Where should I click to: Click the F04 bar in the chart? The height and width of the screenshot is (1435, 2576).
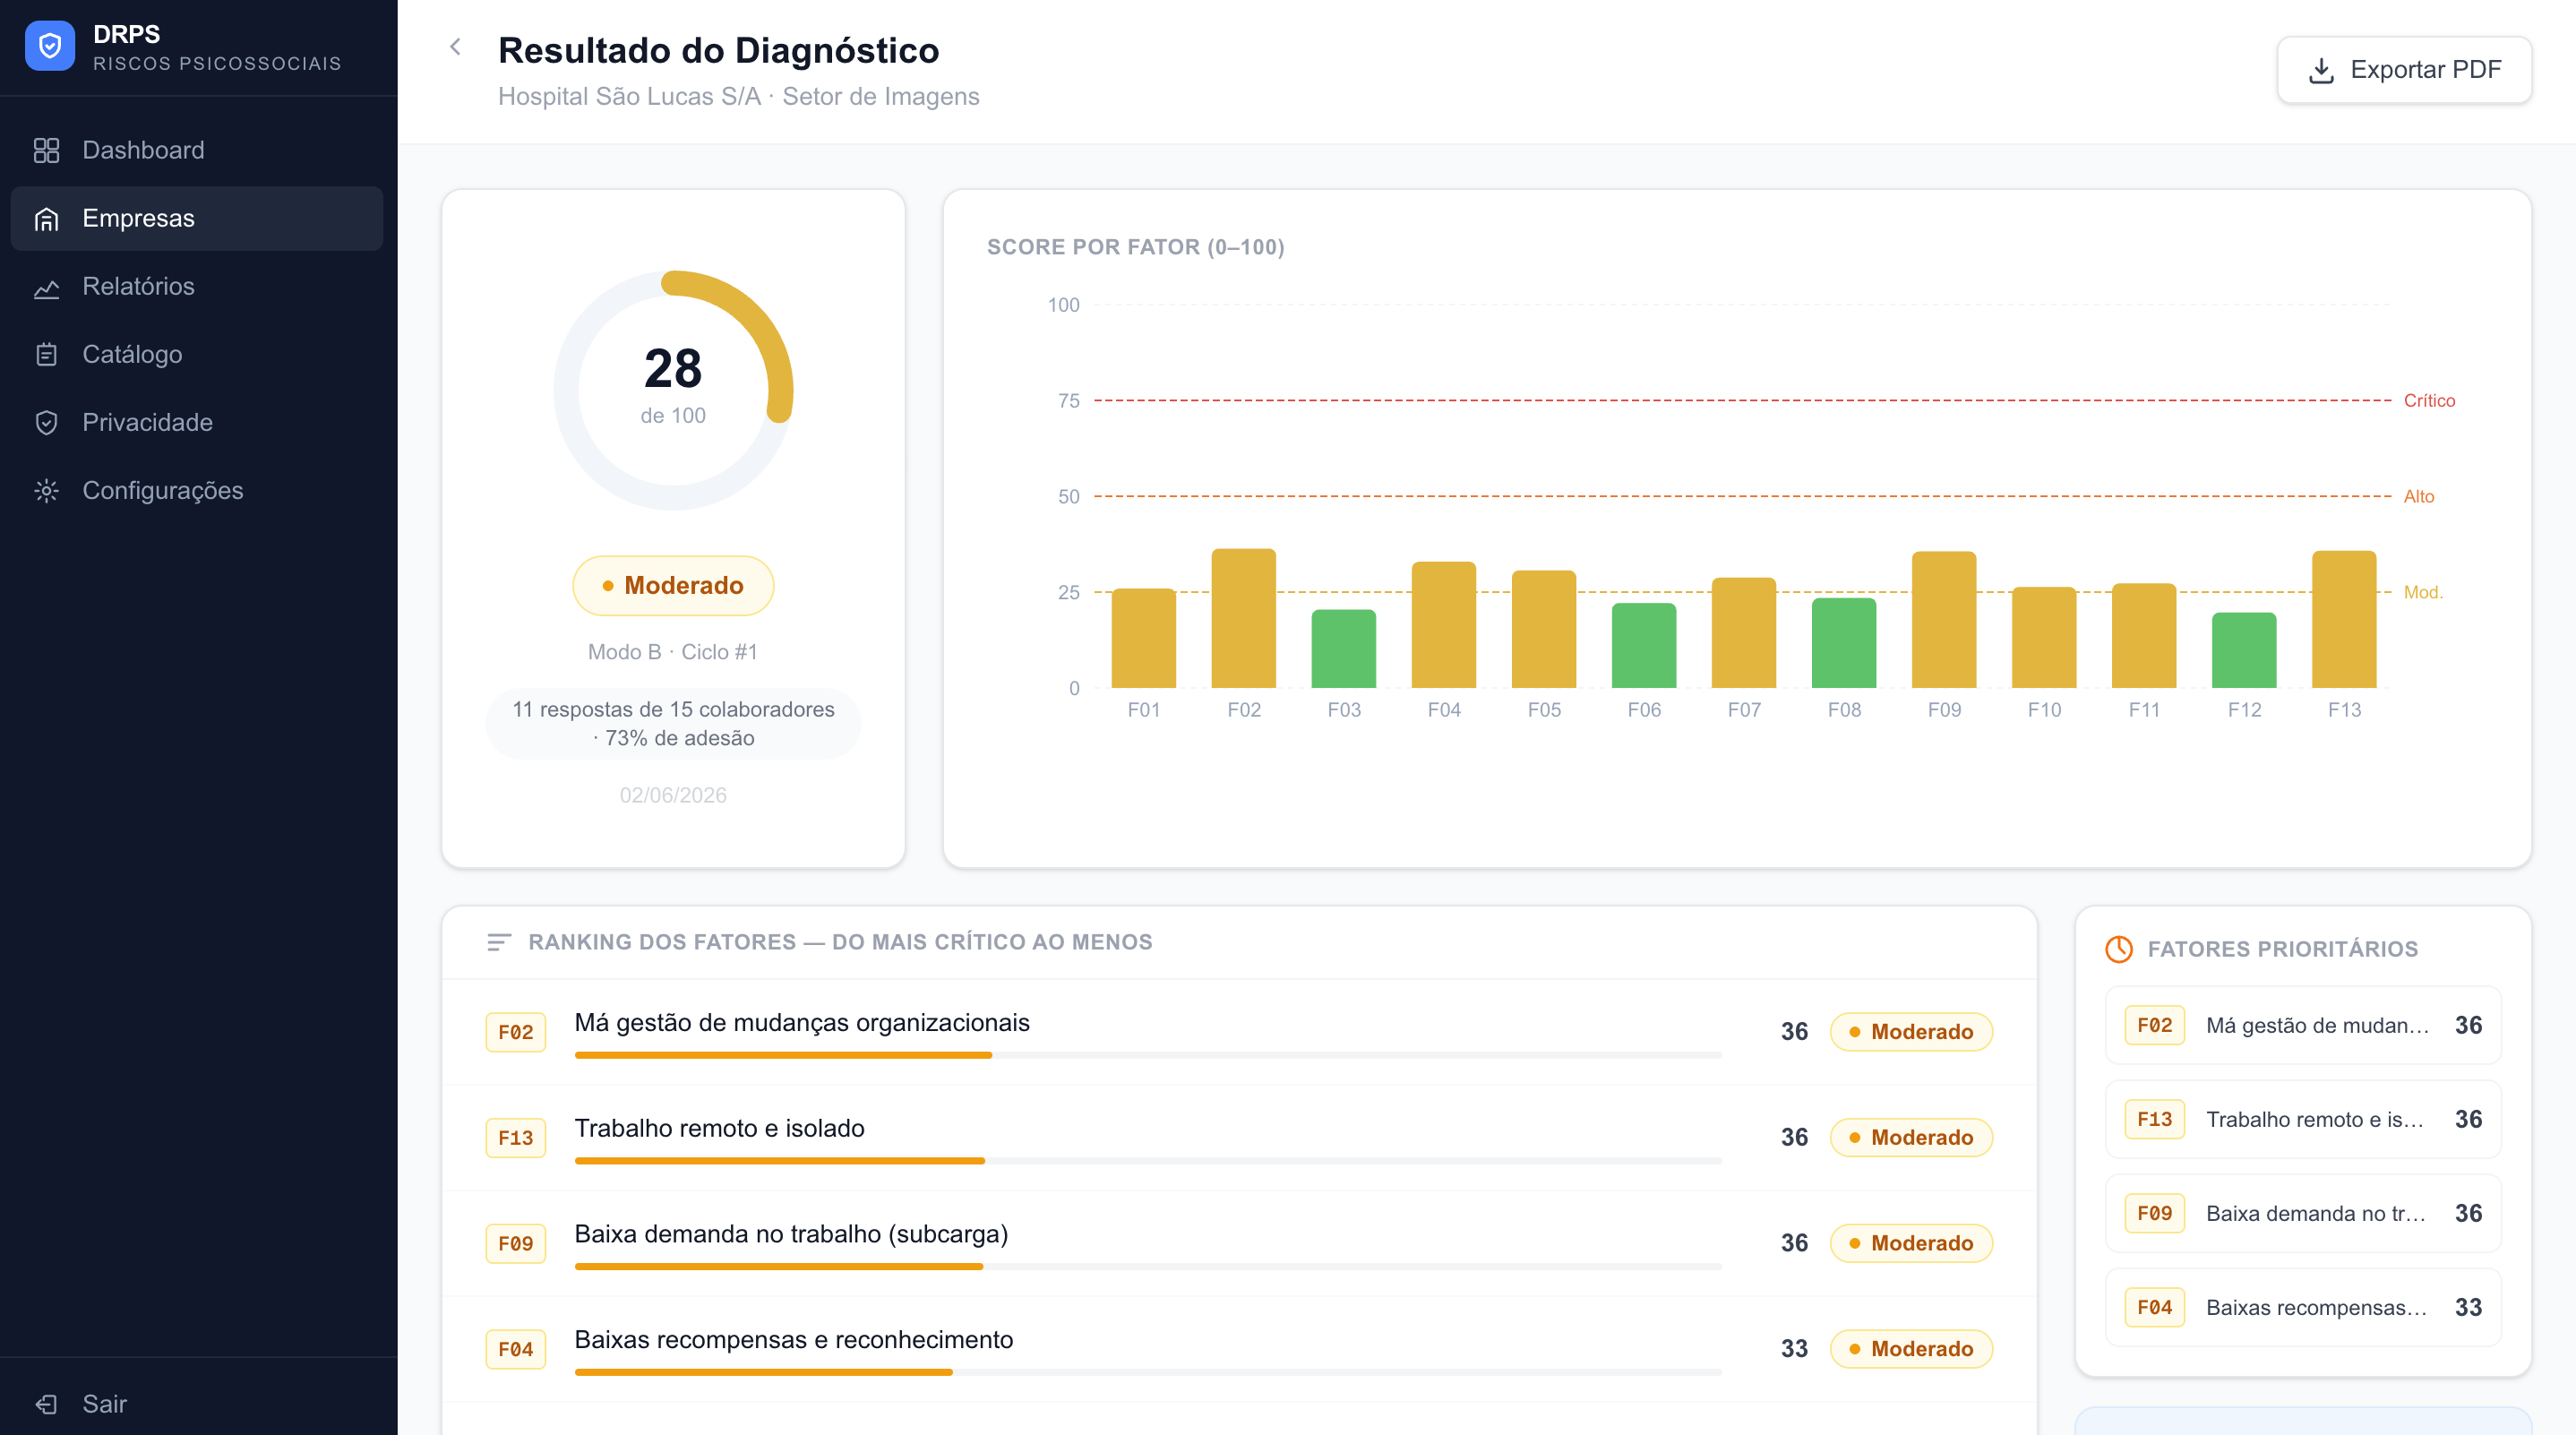click(x=1444, y=625)
